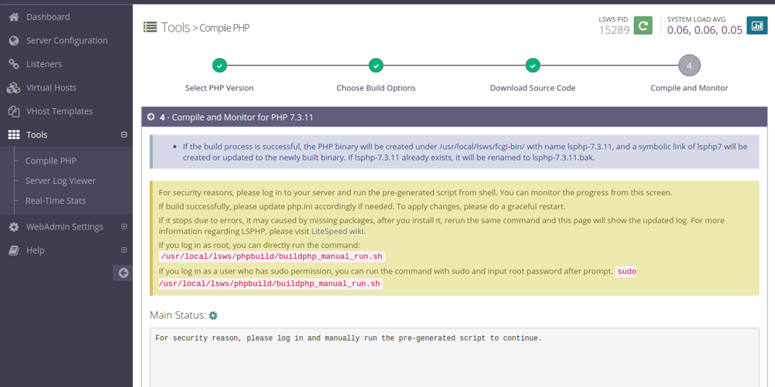
Task: Follow the LiteSpeed wiki link
Action: pos(337,231)
